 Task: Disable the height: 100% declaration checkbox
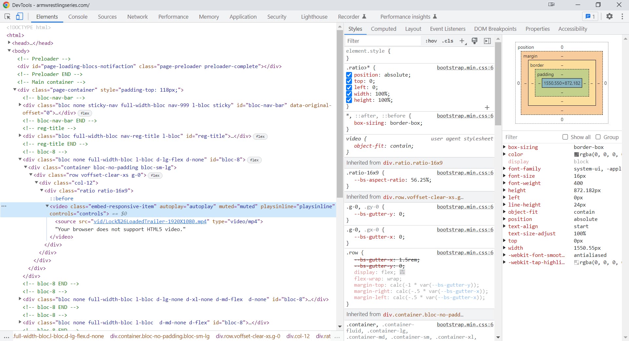click(349, 100)
